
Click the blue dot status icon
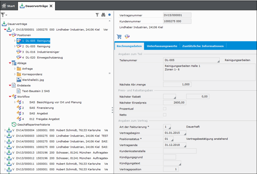109,15
